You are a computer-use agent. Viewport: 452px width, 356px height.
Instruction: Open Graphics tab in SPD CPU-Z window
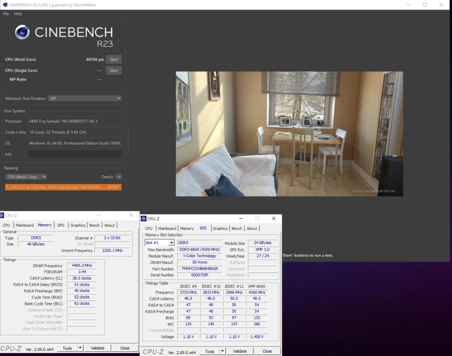(x=220, y=228)
